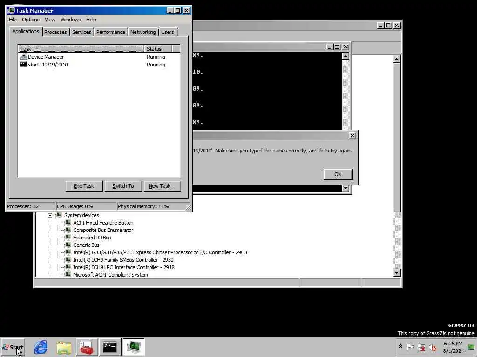This screenshot has width=477, height=357.
Task: Switch to the Processes tab
Action: point(55,32)
